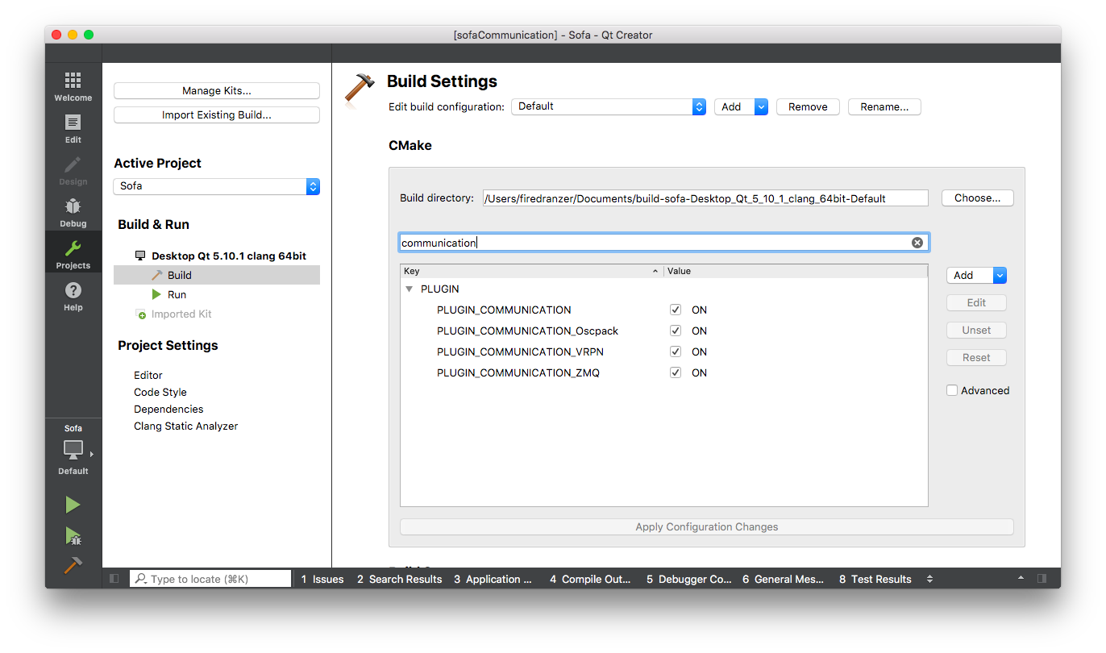1106x653 pixels.
Task: Uncheck PLUGIN_COMMUNICATION checkbox
Action: [x=676, y=310]
